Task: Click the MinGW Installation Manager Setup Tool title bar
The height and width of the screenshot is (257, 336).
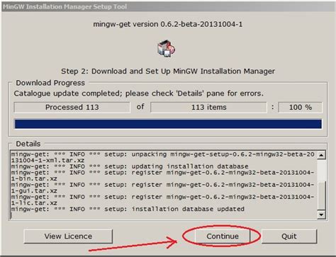Action: (x=168, y=6)
